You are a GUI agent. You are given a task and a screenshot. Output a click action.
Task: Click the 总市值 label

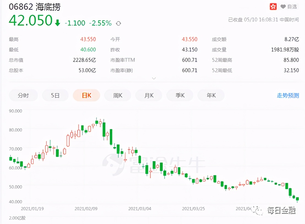(16, 60)
